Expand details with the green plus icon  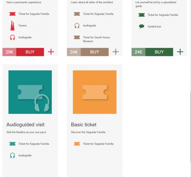(x=180, y=52)
